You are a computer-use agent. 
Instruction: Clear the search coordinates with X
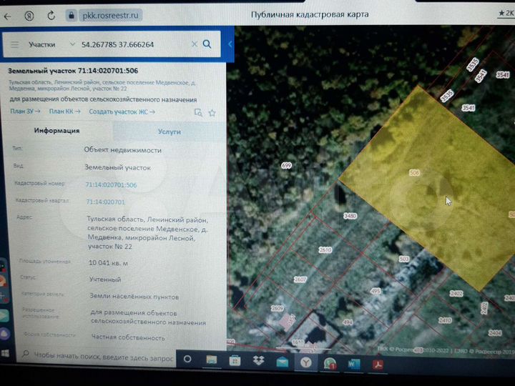[194, 44]
